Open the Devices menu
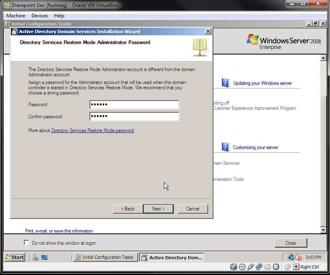The image size is (330, 275). [40, 16]
